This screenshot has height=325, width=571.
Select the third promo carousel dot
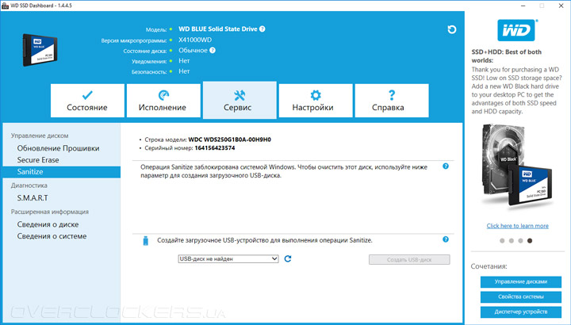pyautogui.click(x=520, y=240)
